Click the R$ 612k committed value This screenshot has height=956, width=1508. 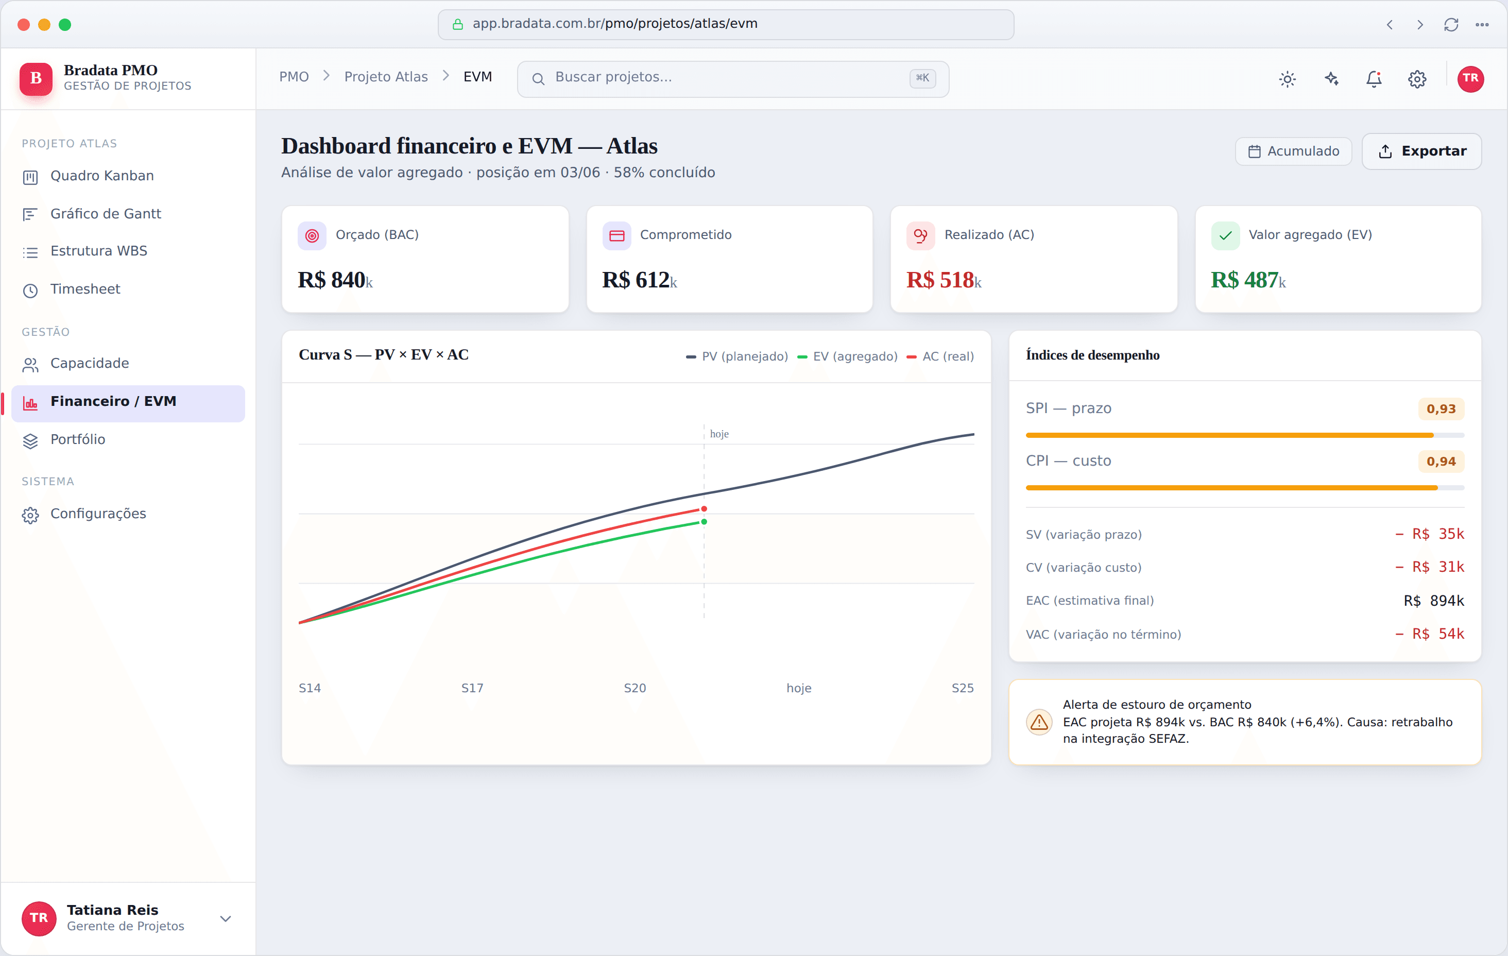click(x=639, y=281)
